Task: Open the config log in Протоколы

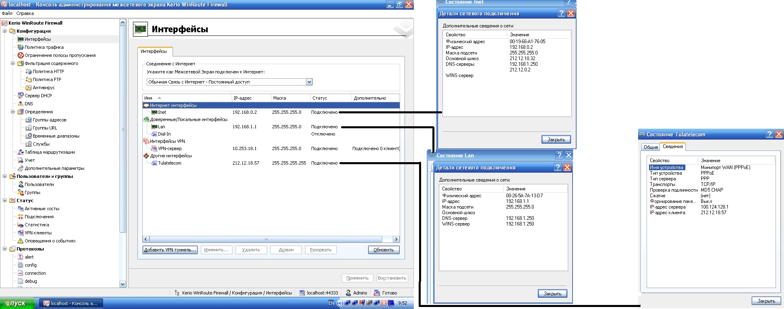Action: [x=31, y=265]
